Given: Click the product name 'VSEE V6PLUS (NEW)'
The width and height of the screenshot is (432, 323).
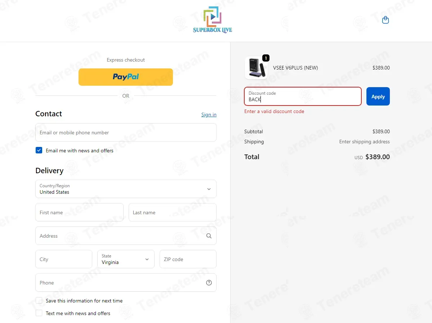Looking at the screenshot, I should [295, 68].
